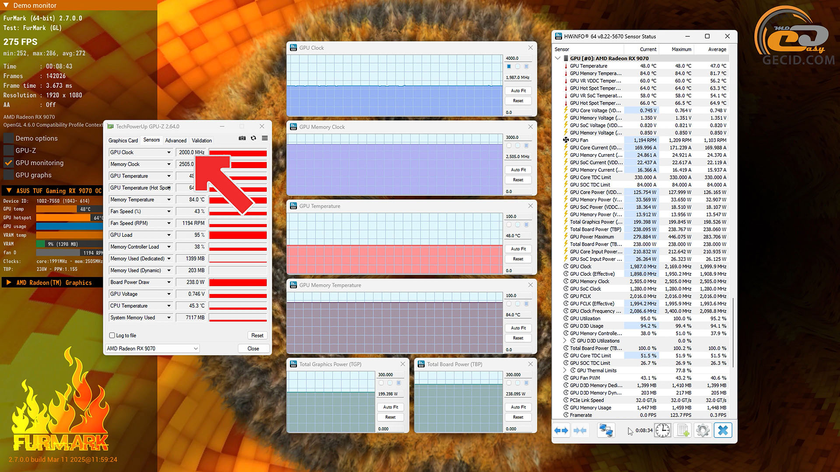Click HWiNFO Sensor Status title bar icon
The image size is (840, 472).
559,36
